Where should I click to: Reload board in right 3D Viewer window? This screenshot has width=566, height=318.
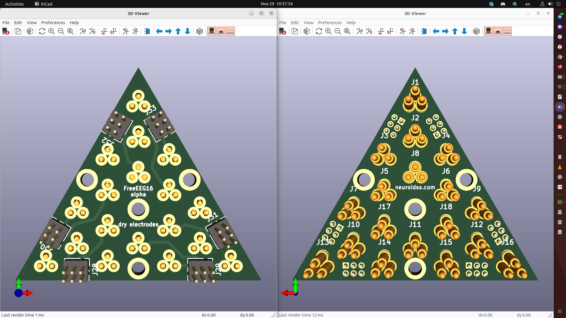(282, 31)
